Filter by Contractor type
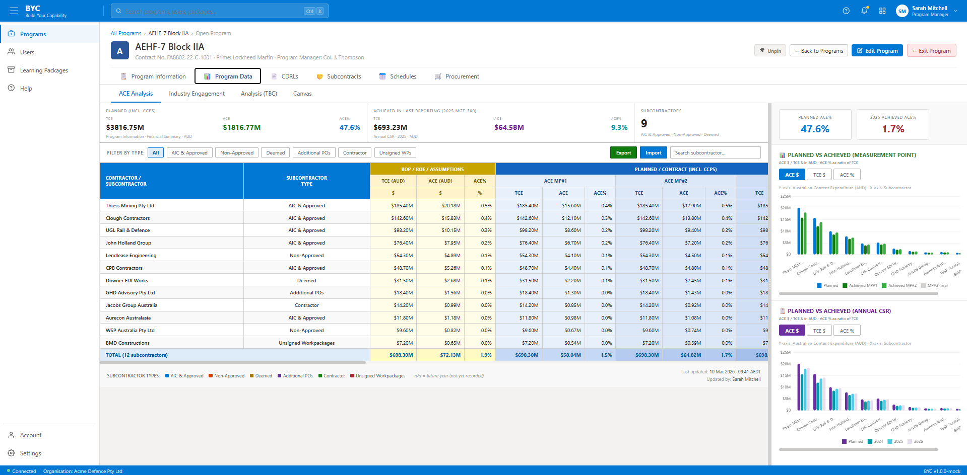Viewport: 967px width, 475px height. pyautogui.click(x=355, y=153)
